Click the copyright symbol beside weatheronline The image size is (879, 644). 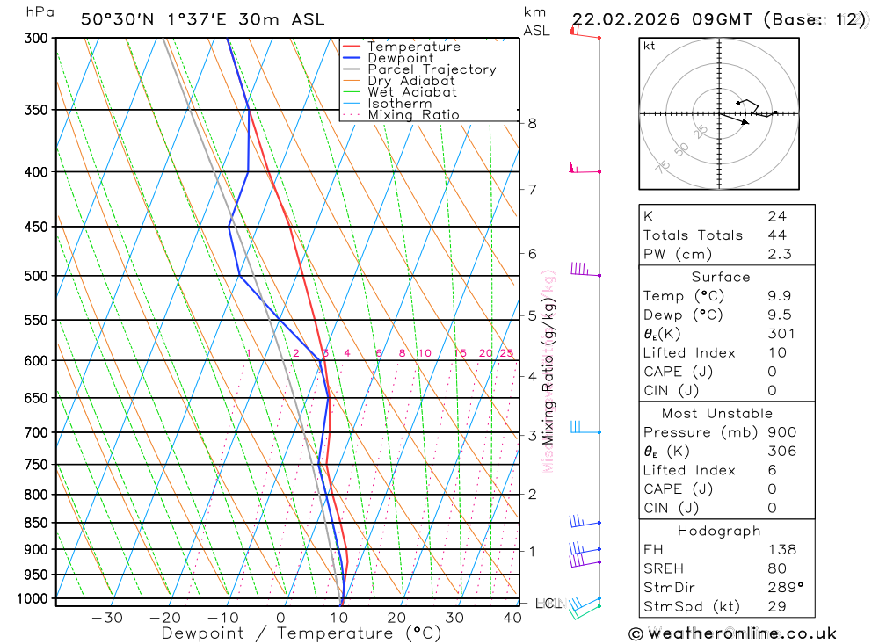point(636,634)
